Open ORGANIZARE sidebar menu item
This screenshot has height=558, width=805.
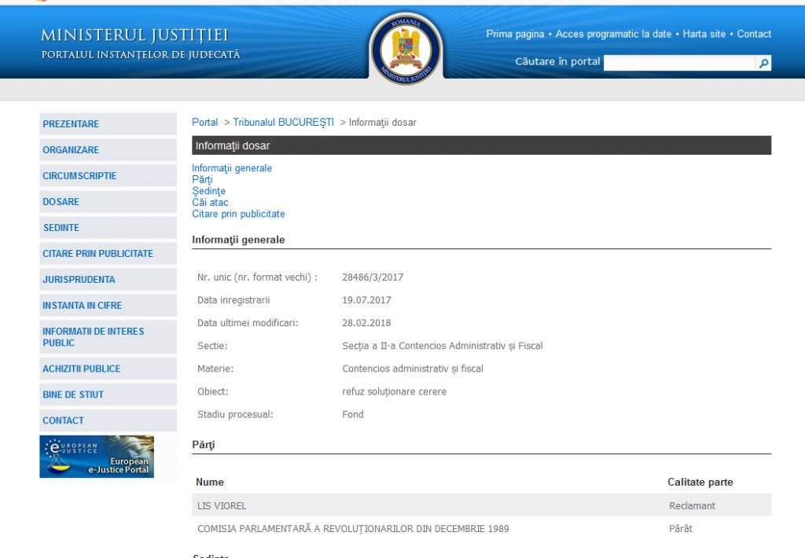coord(71,150)
